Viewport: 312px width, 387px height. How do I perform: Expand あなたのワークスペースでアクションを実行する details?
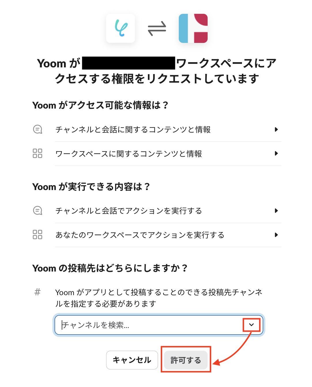pos(277,235)
